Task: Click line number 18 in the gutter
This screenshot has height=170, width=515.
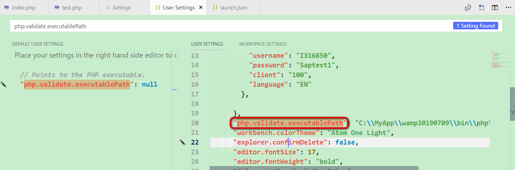Action: [x=195, y=104]
